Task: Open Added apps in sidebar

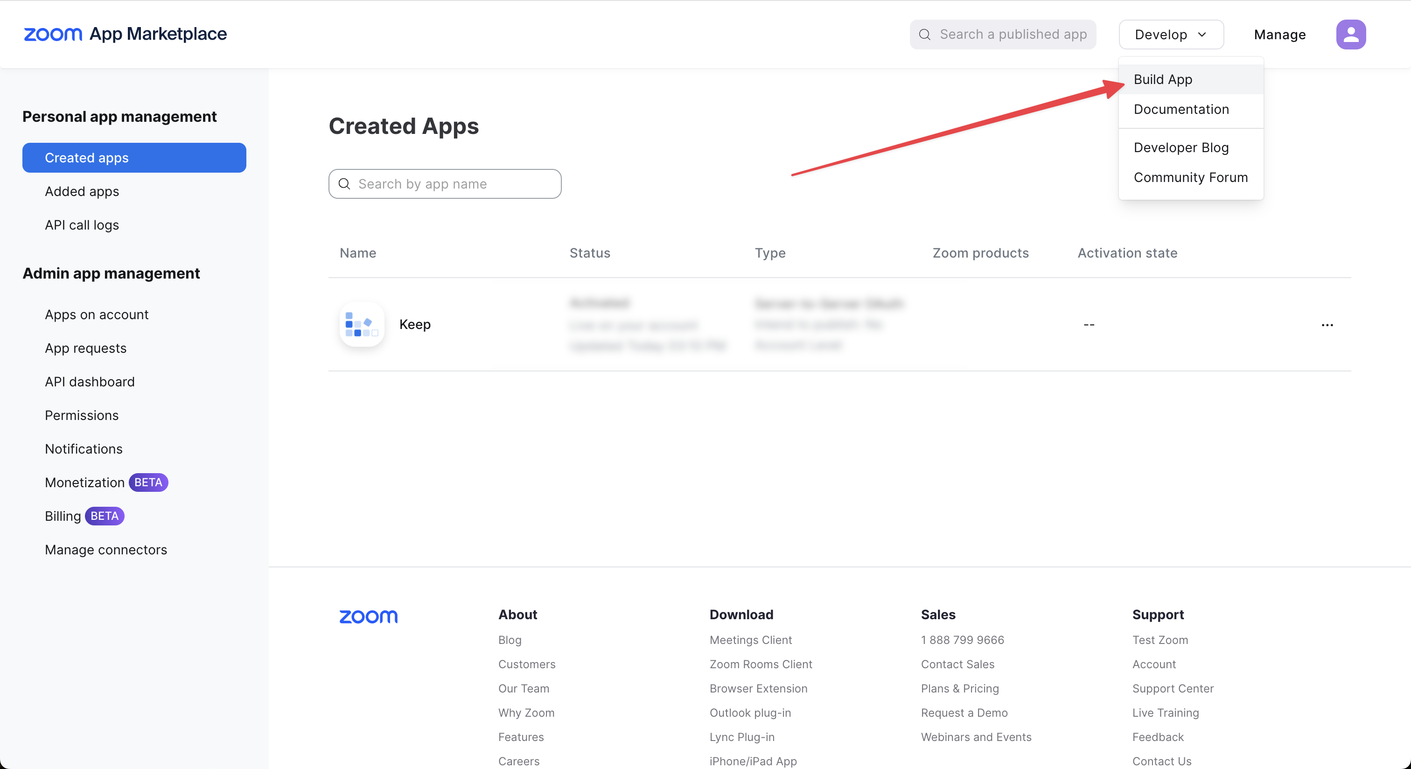Action: [x=82, y=192]
